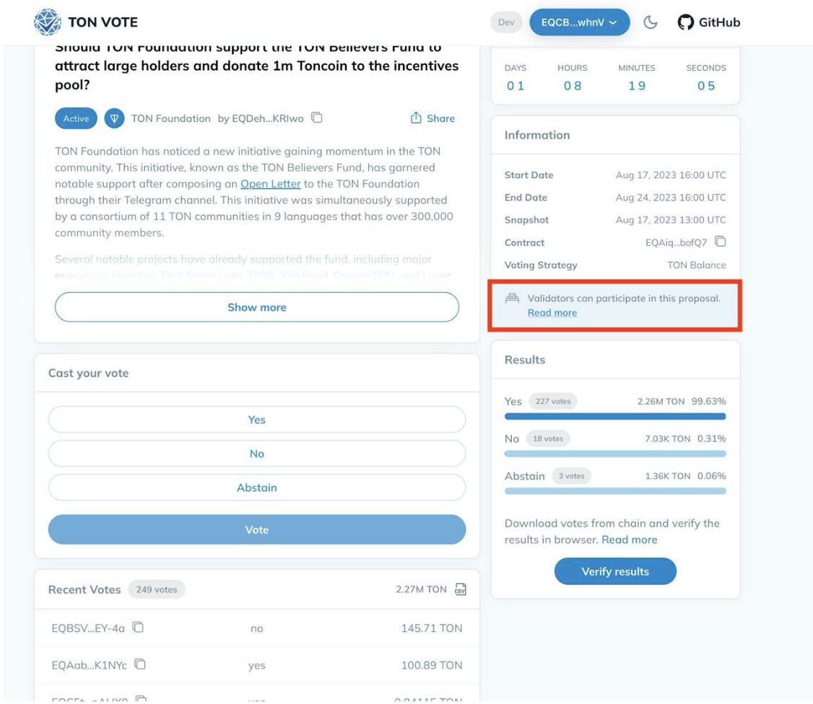Click the validators icon in the notice

pyautogui.click(x=512, y=298)
